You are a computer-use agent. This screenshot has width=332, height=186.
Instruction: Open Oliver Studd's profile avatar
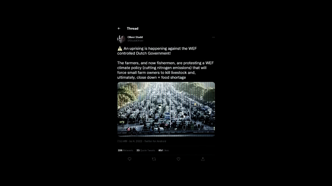point(121,39)
